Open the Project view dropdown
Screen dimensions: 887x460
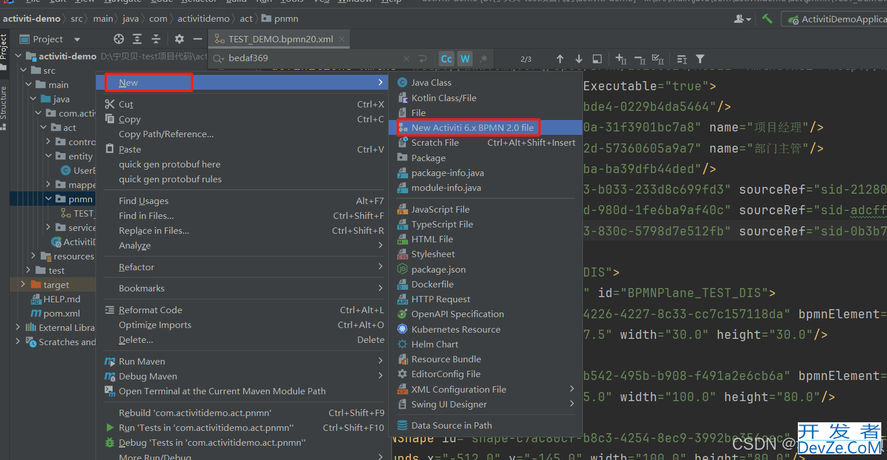point(77,39)
